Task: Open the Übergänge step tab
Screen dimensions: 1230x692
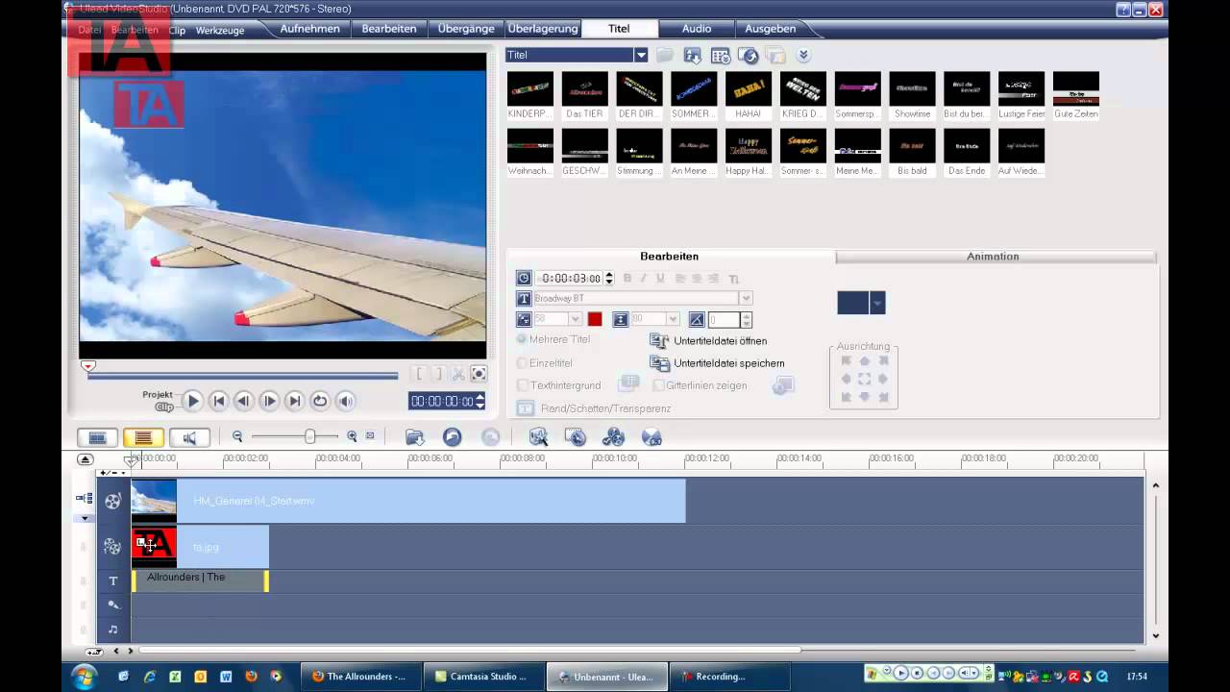Action: pos(466,29)
